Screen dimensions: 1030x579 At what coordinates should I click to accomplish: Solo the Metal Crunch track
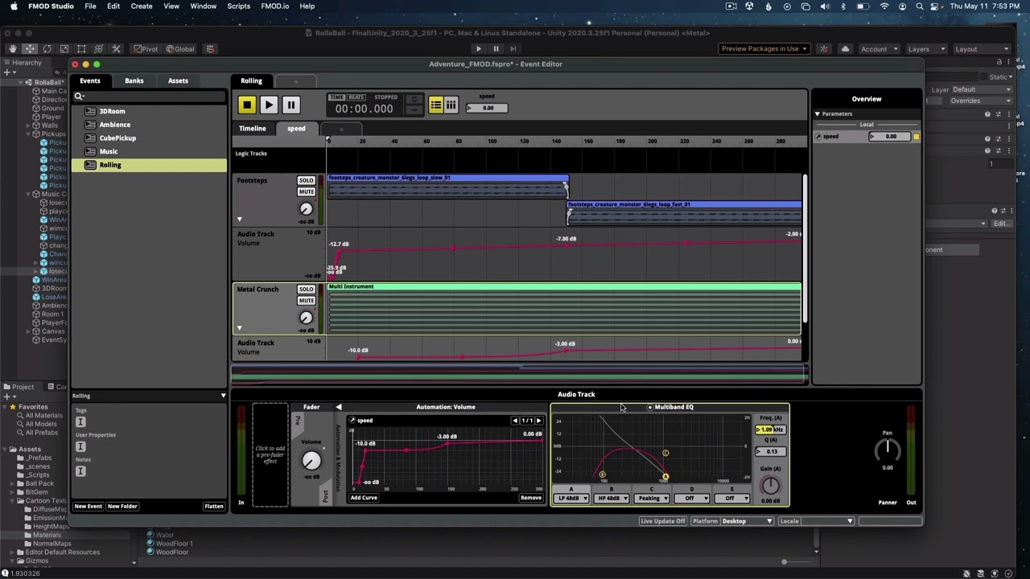pyautogui.click(x=306, y=289)
